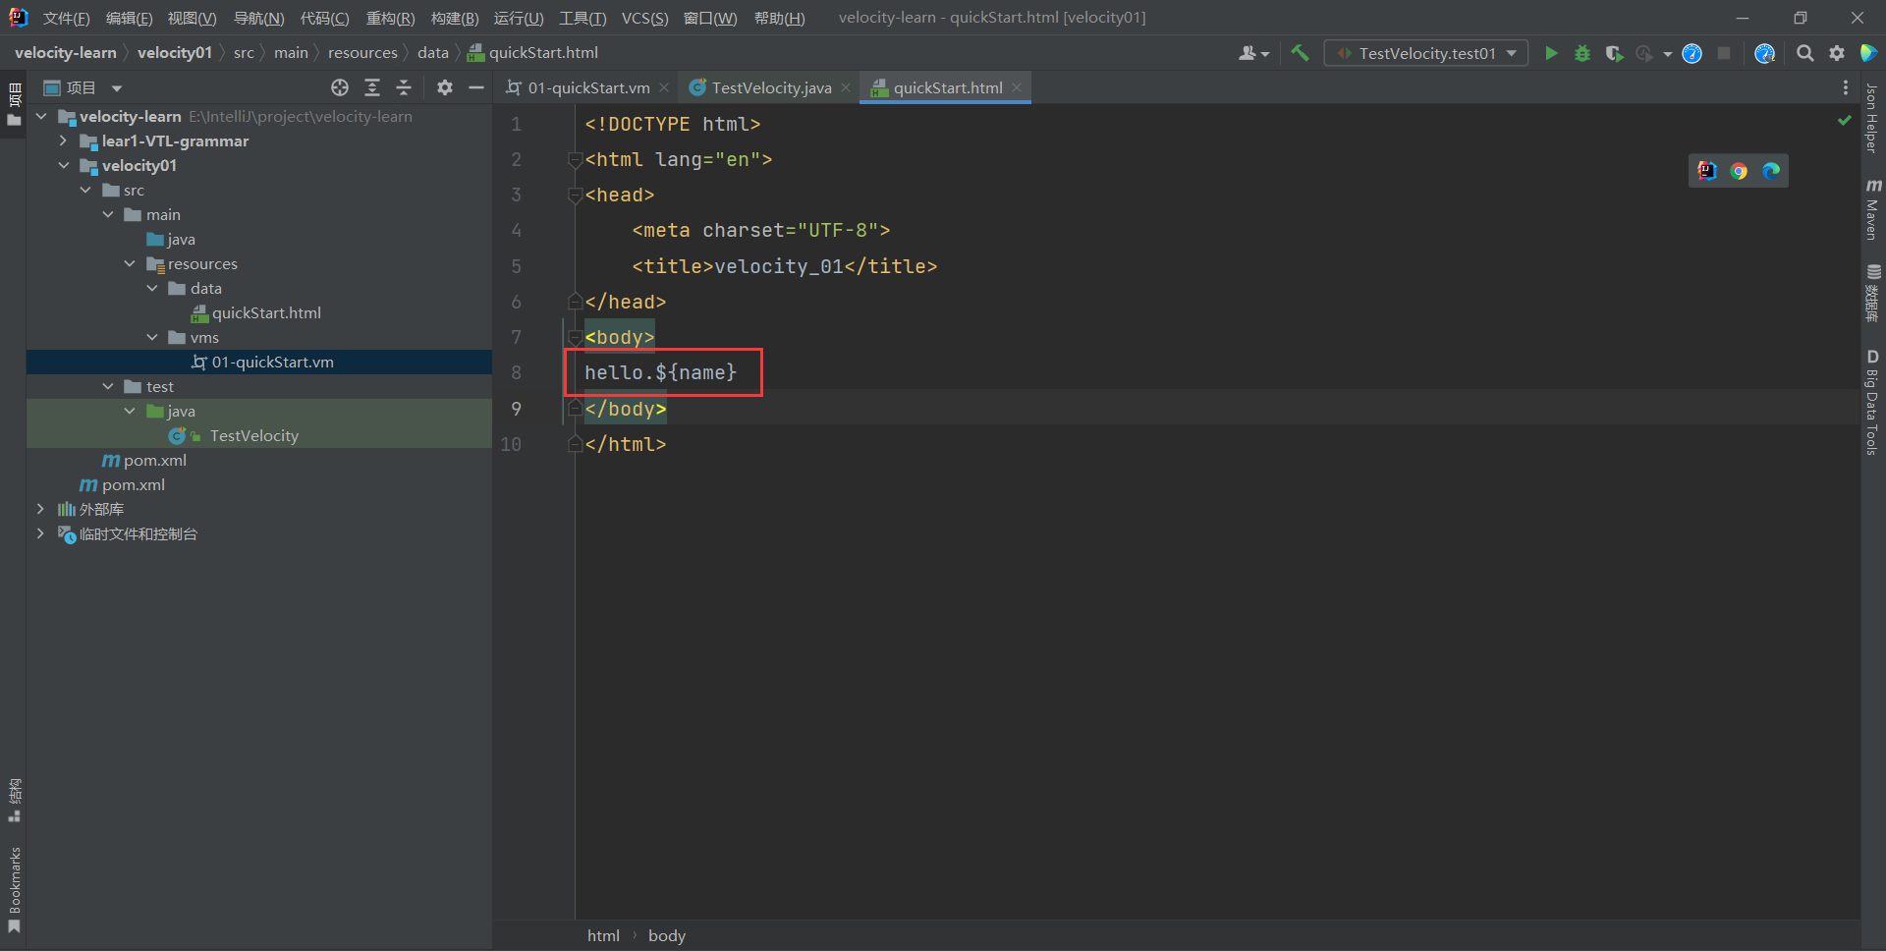Open the VCS(S) menu
The image size is (1886, 951).
pos(644,18)
